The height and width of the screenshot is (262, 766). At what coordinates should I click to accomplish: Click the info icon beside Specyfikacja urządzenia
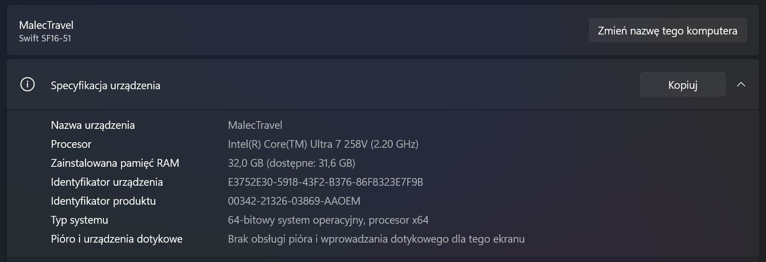[28, 84]
